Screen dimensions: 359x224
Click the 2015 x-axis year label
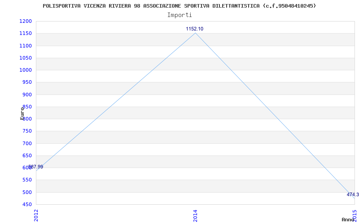(x=355, y=215)
